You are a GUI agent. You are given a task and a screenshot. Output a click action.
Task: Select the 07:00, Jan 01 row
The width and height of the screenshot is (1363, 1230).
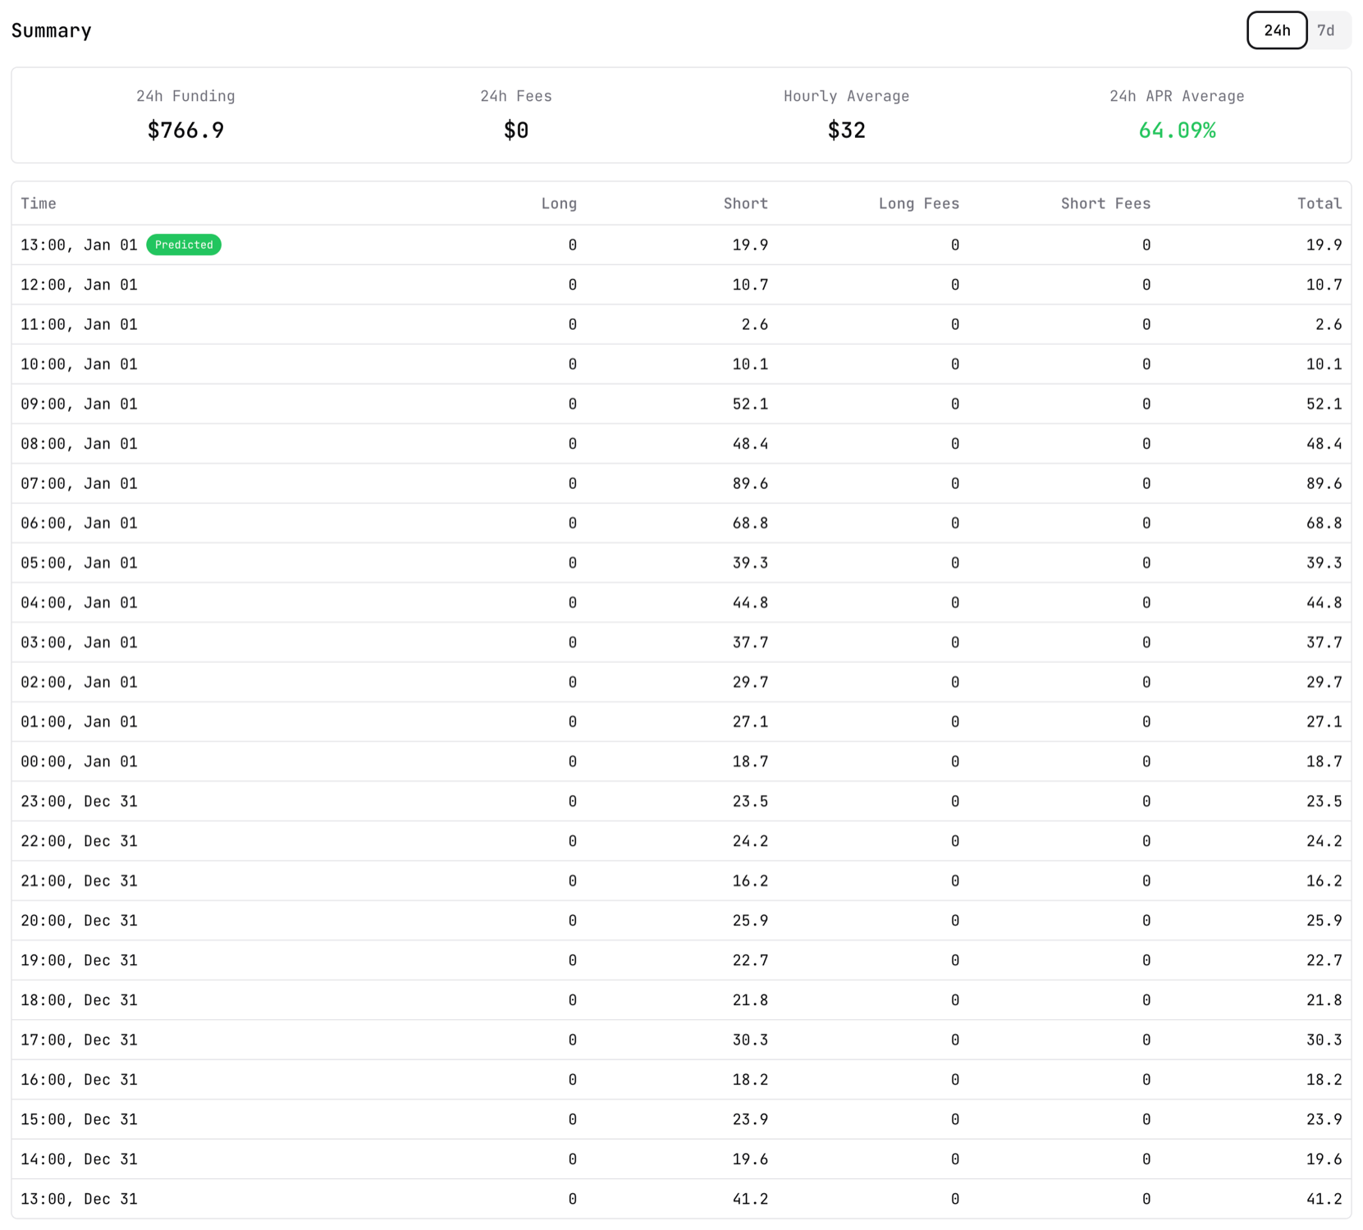(x=681, y=483)
